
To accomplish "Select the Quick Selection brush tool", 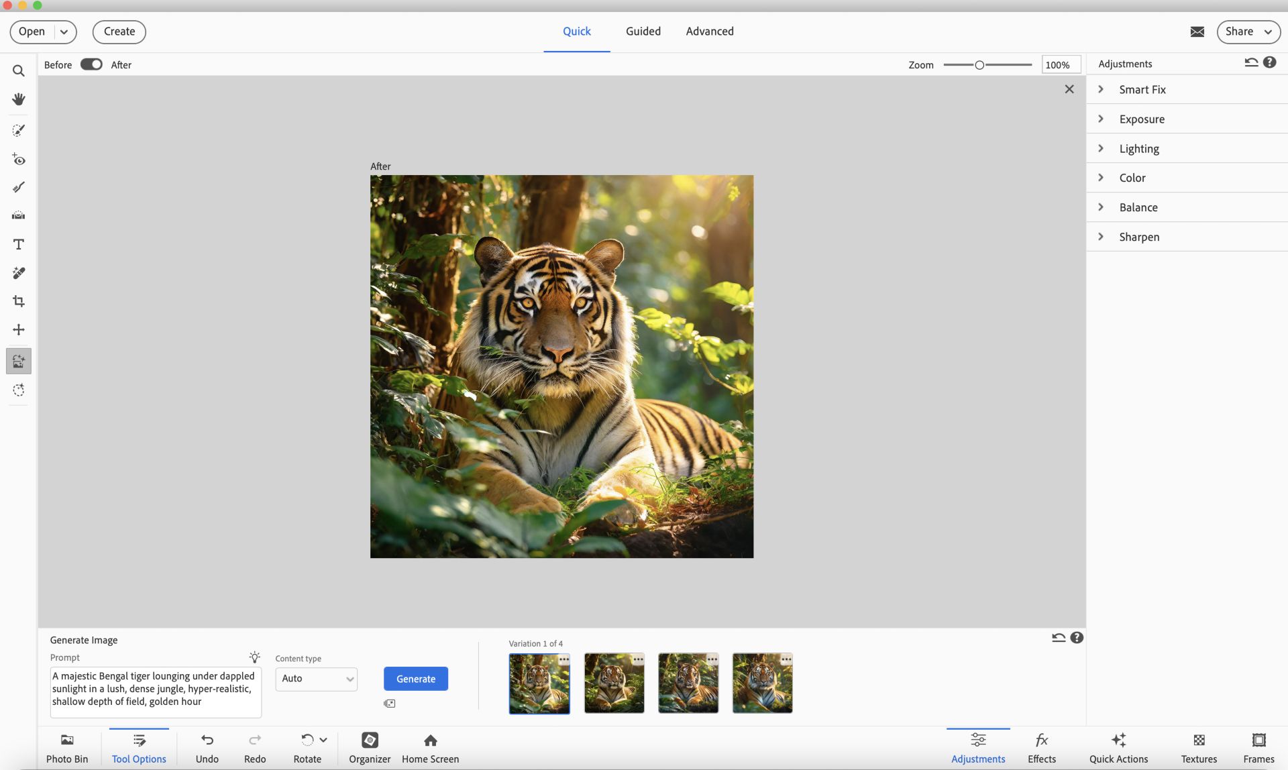I will (x=19, y=130).
